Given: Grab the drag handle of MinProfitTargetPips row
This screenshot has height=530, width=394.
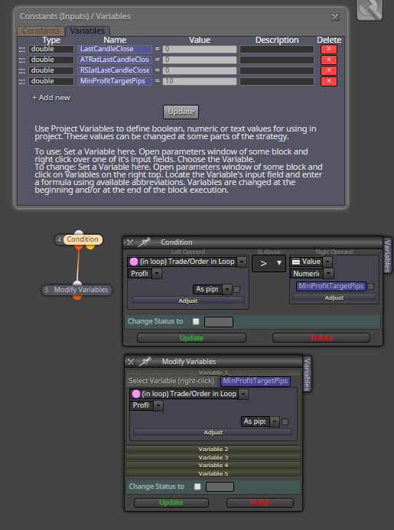Looking at the screenshot, I should pyautogui.click(x=22, y=82).
